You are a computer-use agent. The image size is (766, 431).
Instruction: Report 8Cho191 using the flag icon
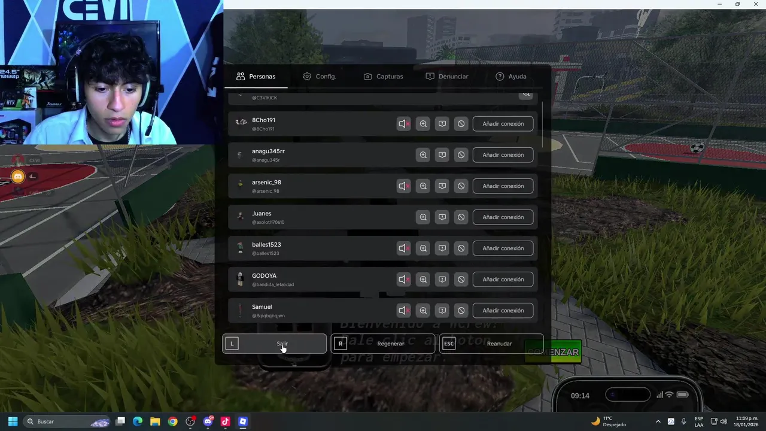[x=442, y=124]
